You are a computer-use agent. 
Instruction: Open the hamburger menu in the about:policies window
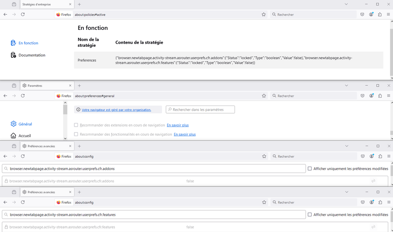[388, 15]
